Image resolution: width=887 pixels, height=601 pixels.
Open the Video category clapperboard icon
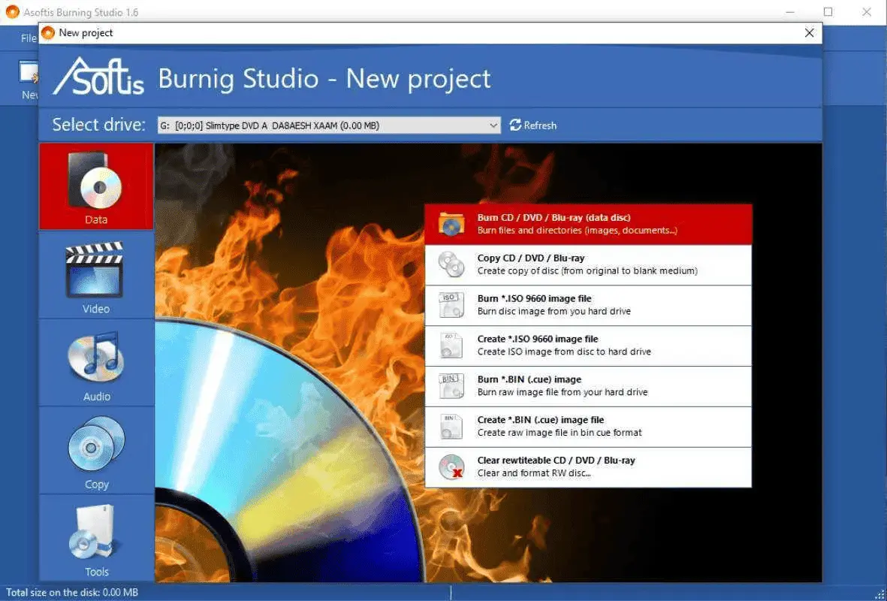(95, 270)
